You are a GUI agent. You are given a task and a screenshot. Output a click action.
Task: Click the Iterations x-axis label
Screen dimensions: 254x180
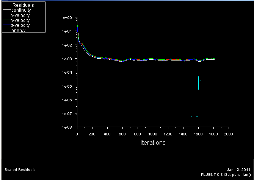click(153, 143)
